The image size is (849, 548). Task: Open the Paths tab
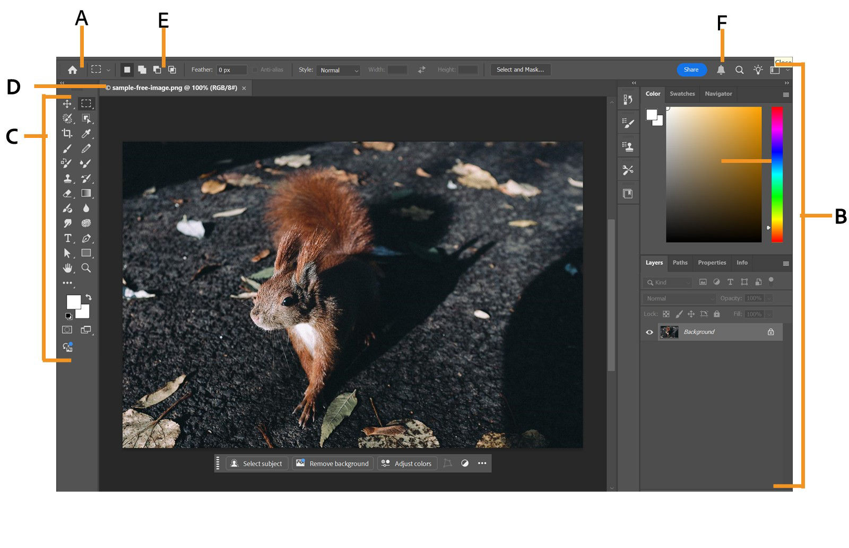[680, 263]
